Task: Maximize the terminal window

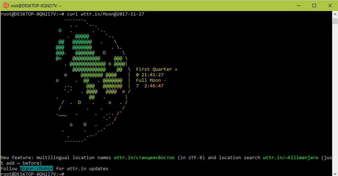Action: point(314,6)
